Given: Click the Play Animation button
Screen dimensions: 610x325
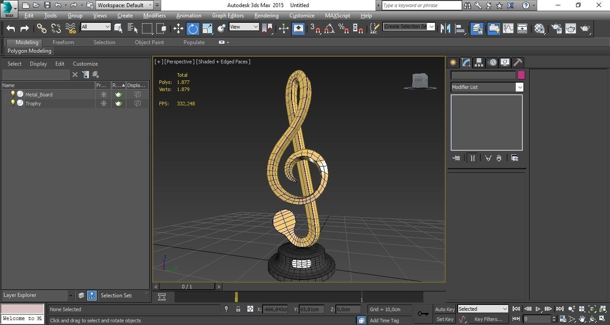Looking at the screenshot, I should (538, 309).
